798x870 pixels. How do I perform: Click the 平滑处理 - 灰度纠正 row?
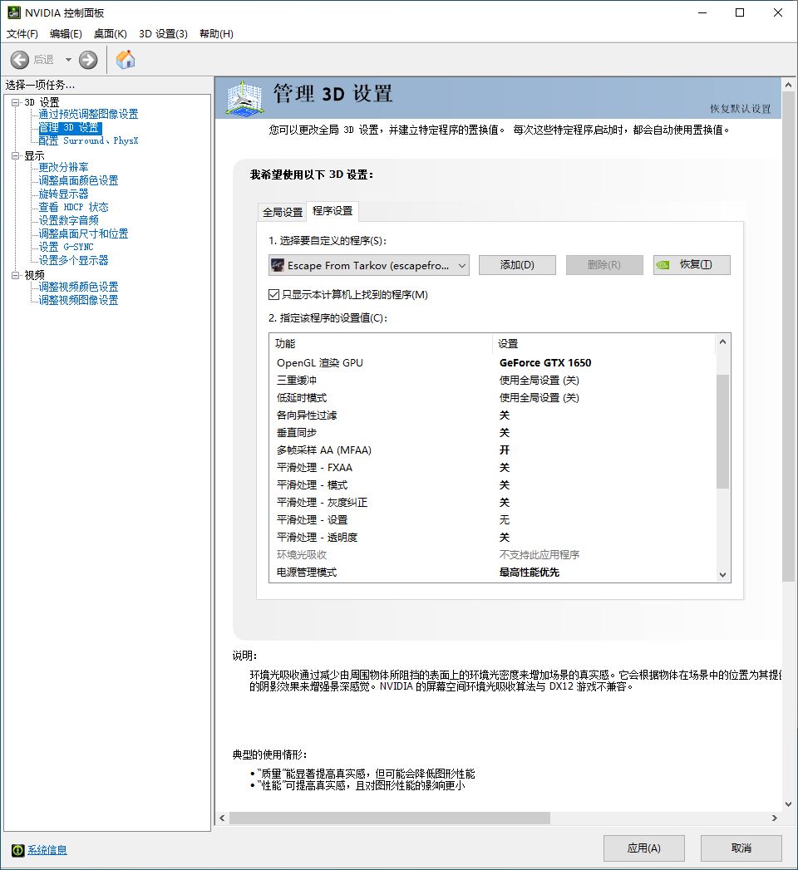point(493,503)
